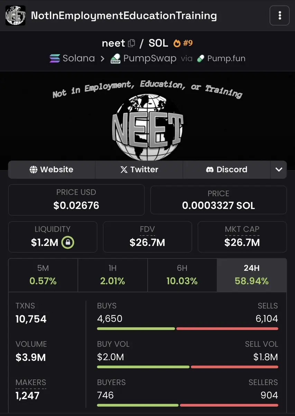Copy the neet token address icon
Image resolution: width=295 pixels, height=416 pixels.
click(x=131, y=43)
